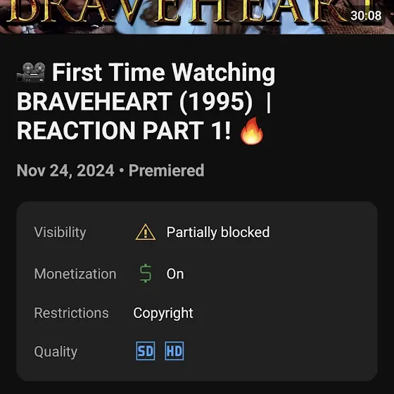
Task: Tap the 30:08 duration badge
Action: click(366, 15)
